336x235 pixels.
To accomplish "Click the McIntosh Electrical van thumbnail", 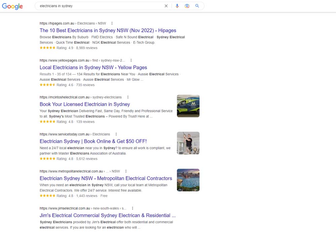I will pyautogui.click(x=188, y=106).
